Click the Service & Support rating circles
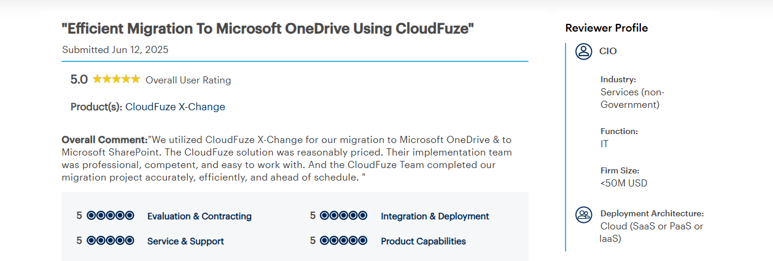The width and height of the screenshot is (773, 261). tap(111, 241)
